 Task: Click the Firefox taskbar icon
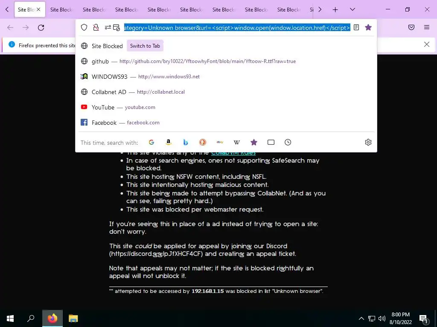[52, 318]
